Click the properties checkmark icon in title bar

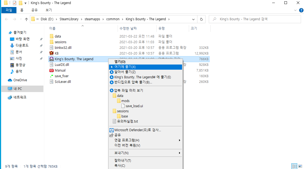point(15,3)
